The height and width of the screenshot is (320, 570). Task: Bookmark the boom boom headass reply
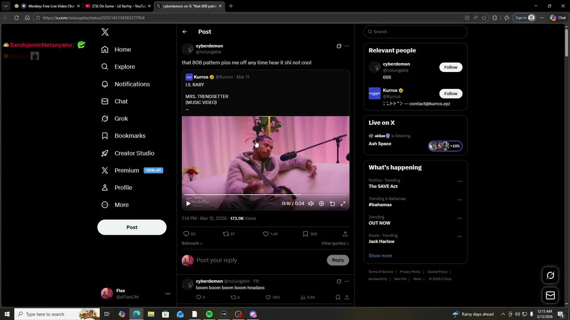(x=338, y=297)
